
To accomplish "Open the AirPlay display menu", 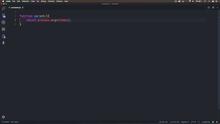I will point(183,1).
